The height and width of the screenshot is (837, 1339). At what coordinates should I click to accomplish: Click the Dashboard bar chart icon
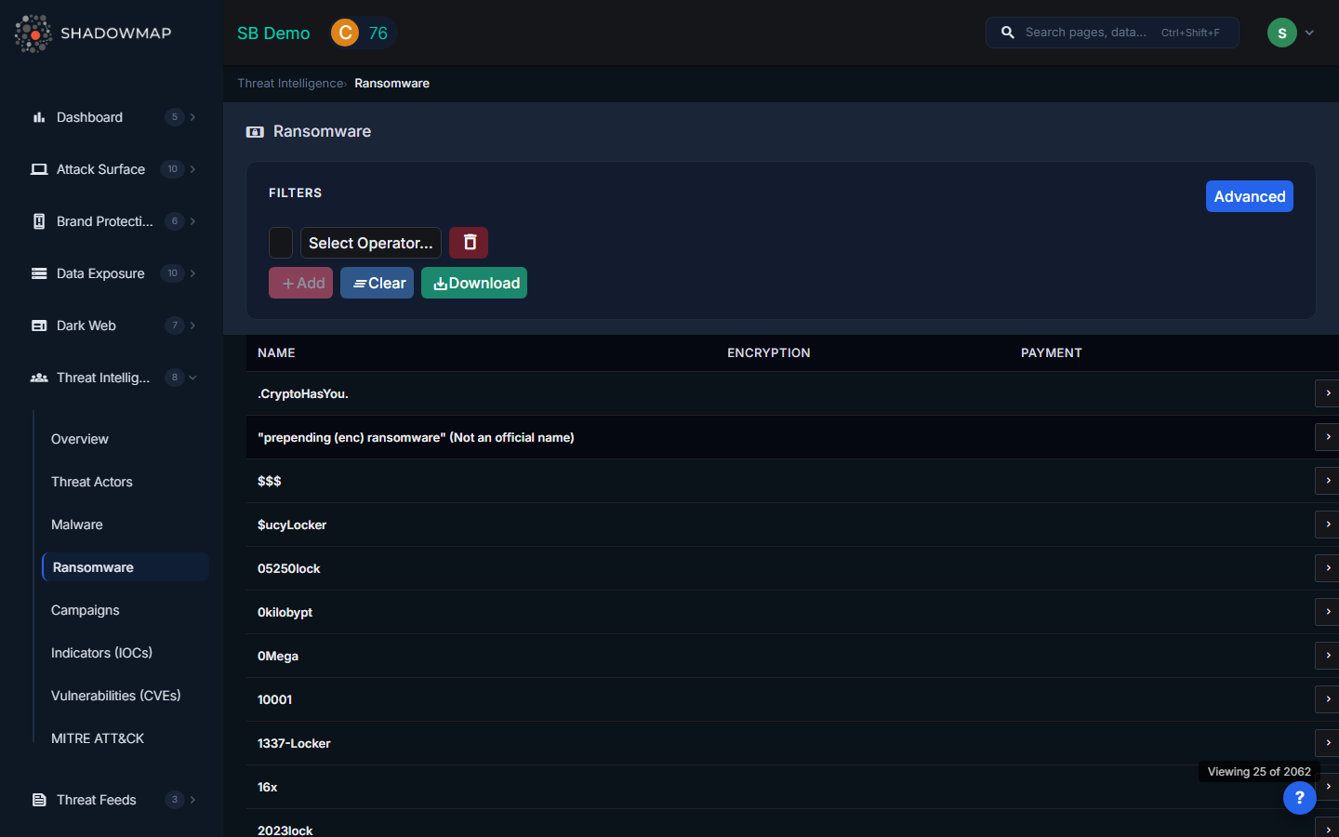(39, 117)
